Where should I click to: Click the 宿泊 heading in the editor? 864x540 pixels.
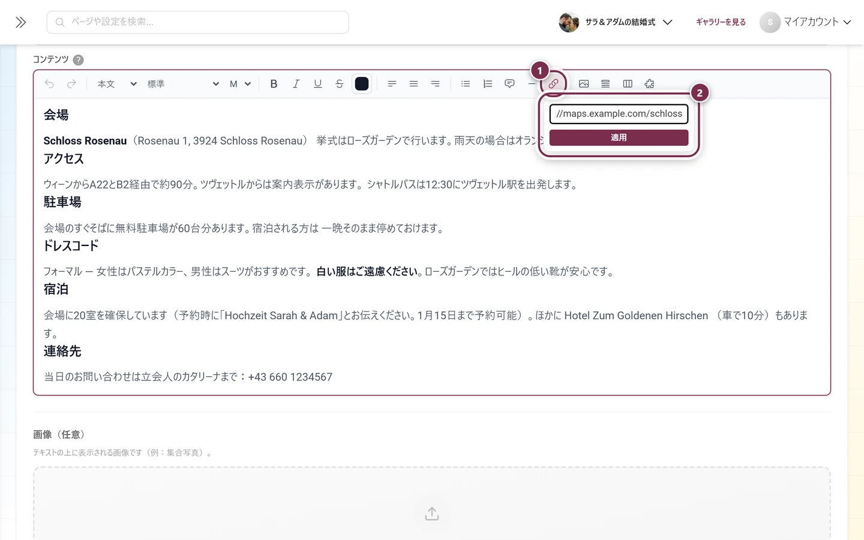pyautogui.click(x=56, y=289)
